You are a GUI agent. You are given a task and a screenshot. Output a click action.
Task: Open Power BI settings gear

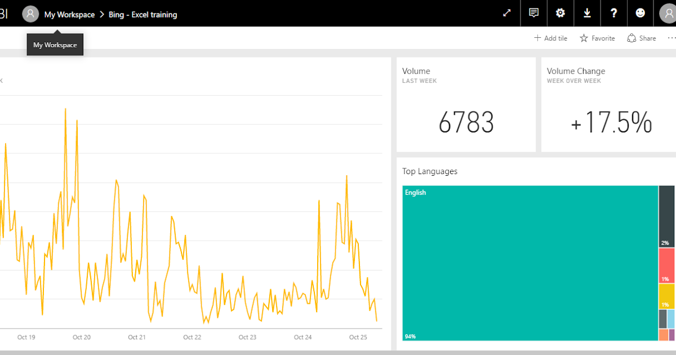pos(561,13)
